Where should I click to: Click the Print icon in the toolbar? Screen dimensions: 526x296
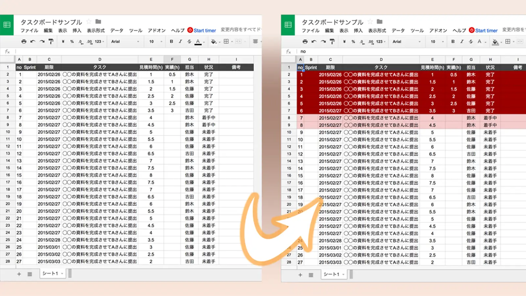[x=24, y=41]
